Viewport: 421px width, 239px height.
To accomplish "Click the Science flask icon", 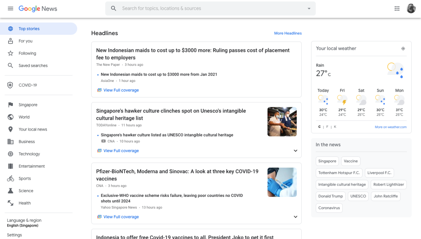I will (11, 191).
